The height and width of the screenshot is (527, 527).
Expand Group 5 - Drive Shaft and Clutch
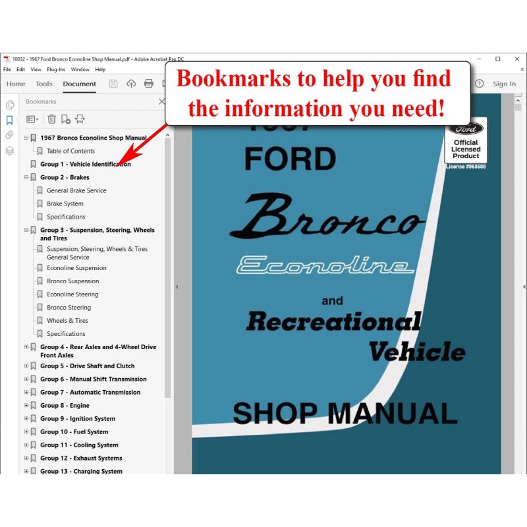tap(26, 366)
